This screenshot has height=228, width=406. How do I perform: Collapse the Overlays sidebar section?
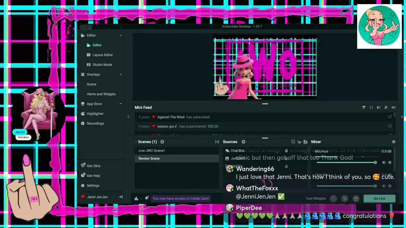tap(121, 74)
